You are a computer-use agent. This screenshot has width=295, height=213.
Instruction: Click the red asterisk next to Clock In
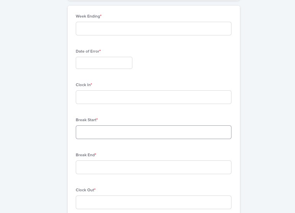point(91,85)
